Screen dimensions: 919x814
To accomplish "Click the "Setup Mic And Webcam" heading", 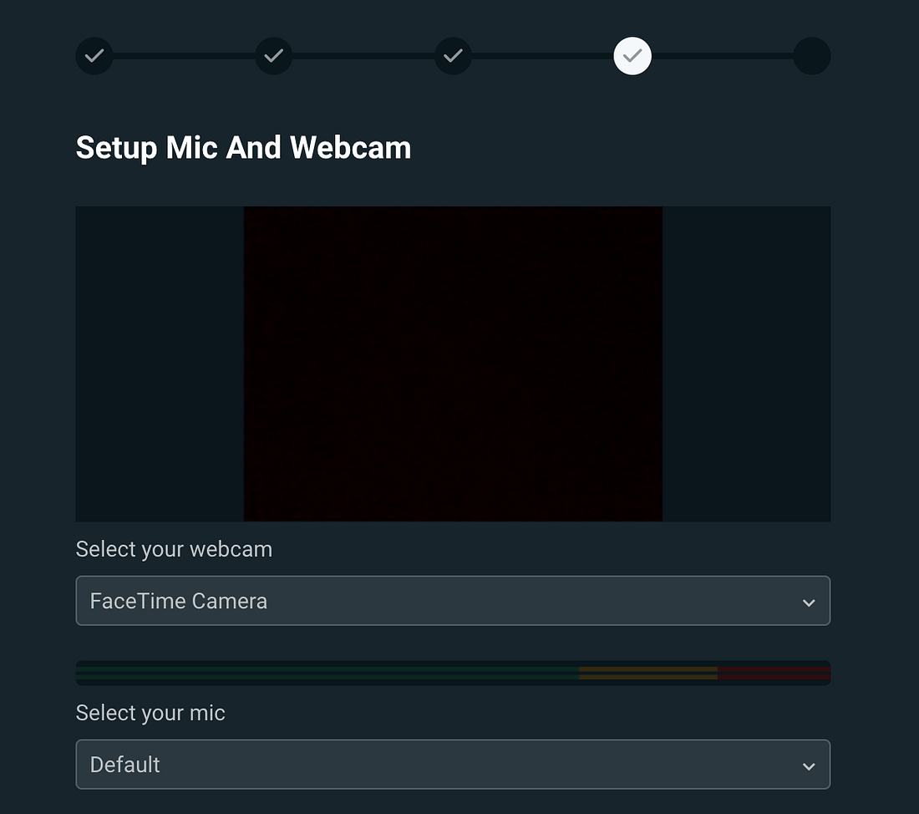I will 243,148.
